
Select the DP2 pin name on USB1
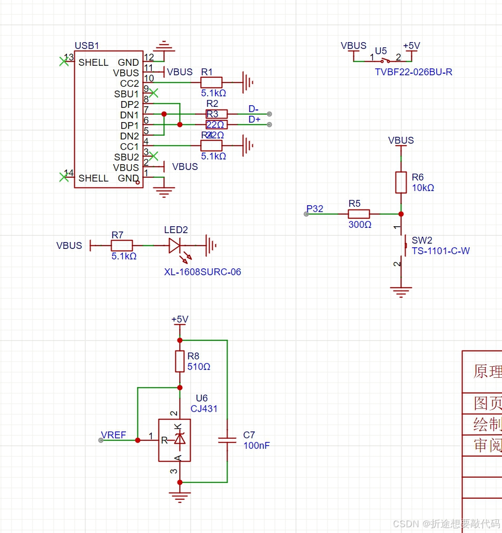pyautogui.click(x=130, y=105)
